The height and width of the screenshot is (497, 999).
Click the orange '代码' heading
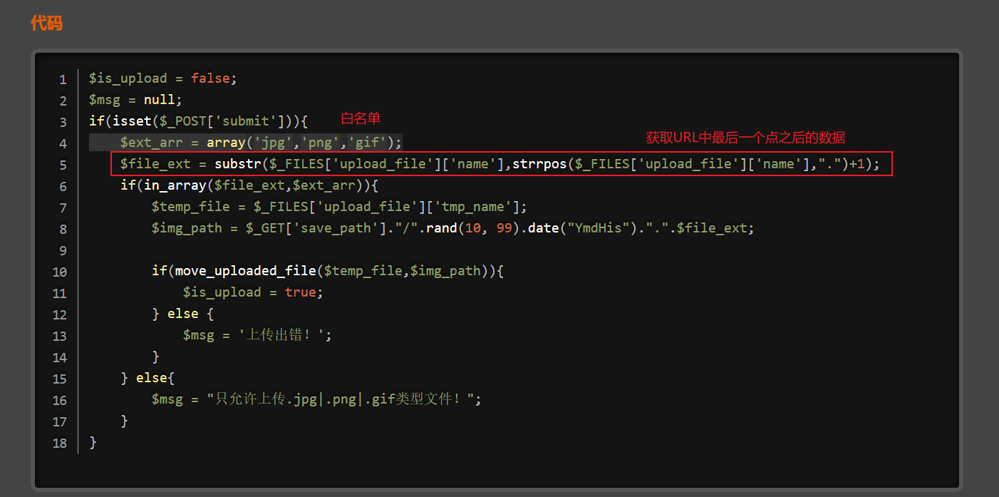[x=47, y=24]
